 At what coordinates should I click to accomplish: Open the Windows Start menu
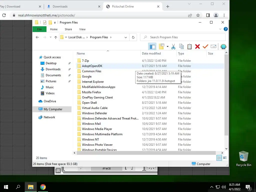(6, 187)
